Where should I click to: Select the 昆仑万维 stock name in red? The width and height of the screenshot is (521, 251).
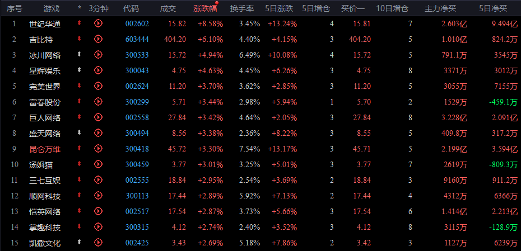(45, 149)
